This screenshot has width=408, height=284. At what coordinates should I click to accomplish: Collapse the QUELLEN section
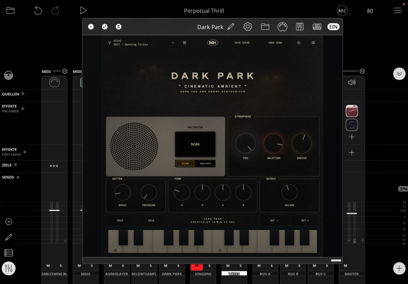point(23,94)
